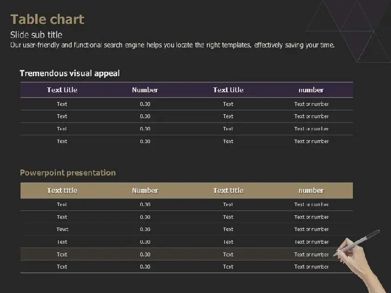
Task: Click "Number" header in the gold table
Action: [145, 190]
